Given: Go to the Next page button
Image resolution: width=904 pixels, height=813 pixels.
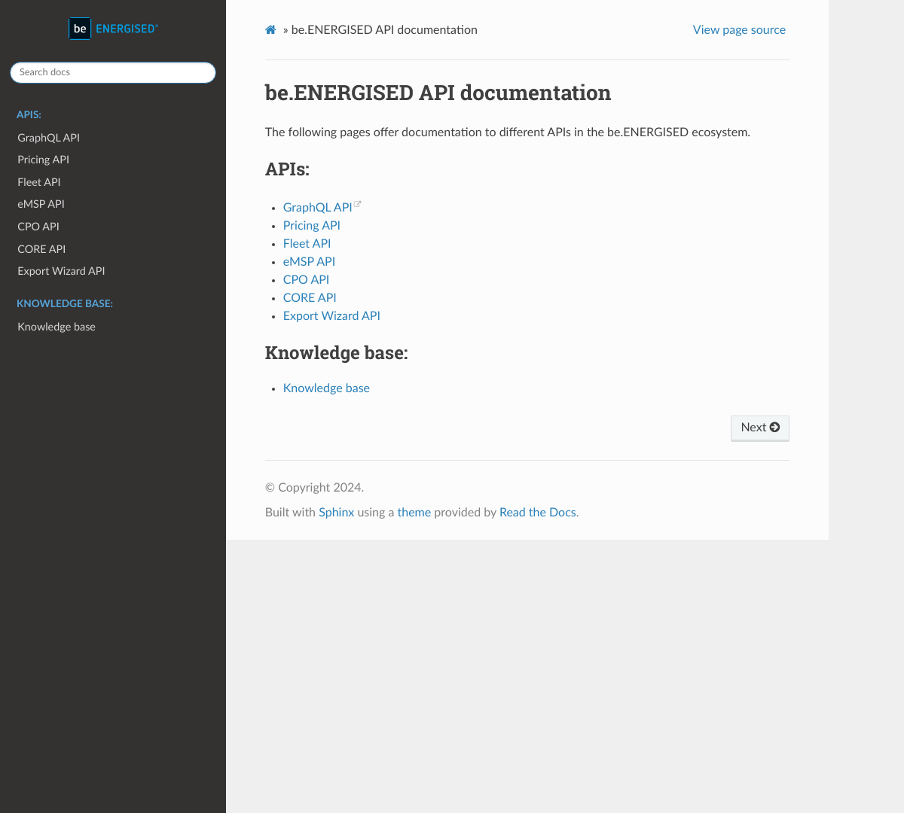Looking at the screenshot, I should point(760,428).
